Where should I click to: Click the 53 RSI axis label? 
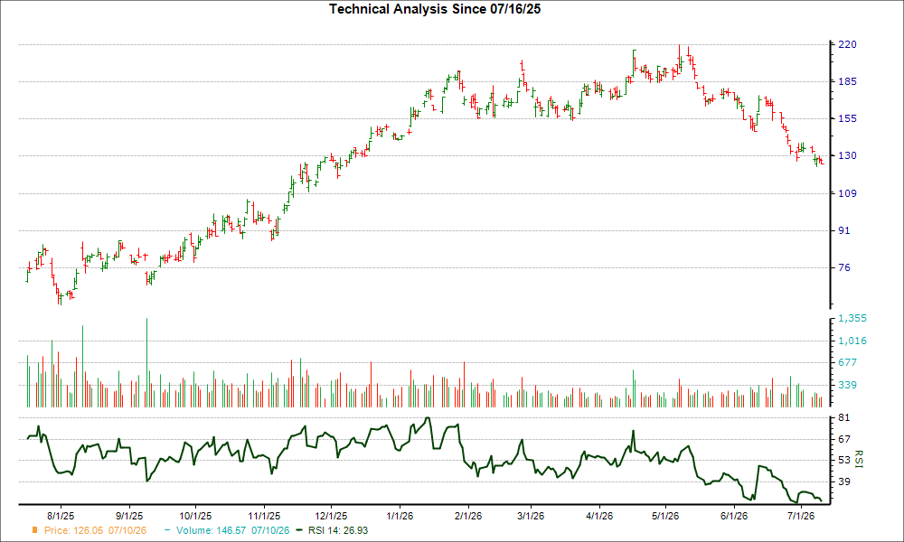[844, 460]
